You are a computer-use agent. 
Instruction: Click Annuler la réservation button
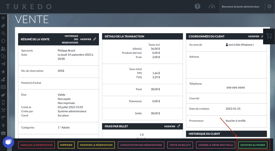[x=36, y=145]
